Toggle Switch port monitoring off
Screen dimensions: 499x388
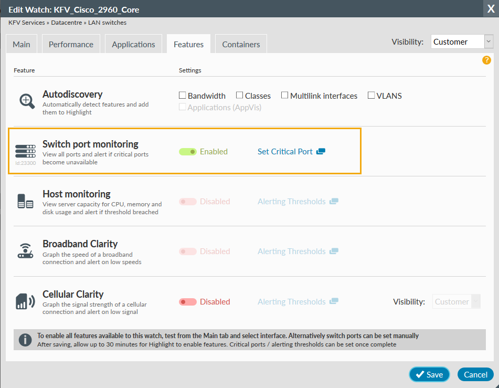coord(188,151)
